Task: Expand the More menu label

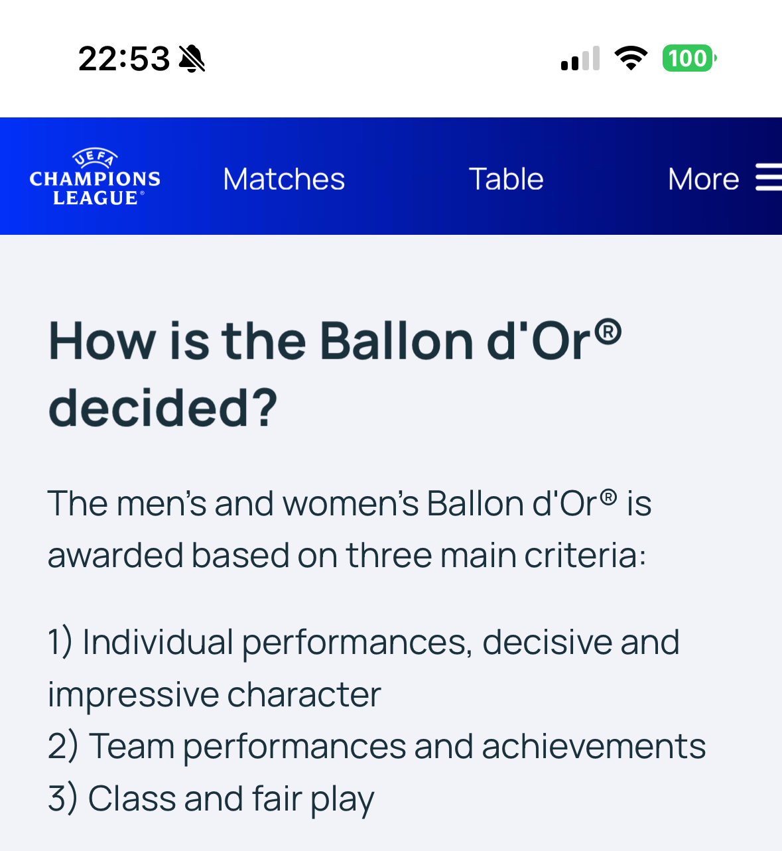Action: [x=703, y=179]
